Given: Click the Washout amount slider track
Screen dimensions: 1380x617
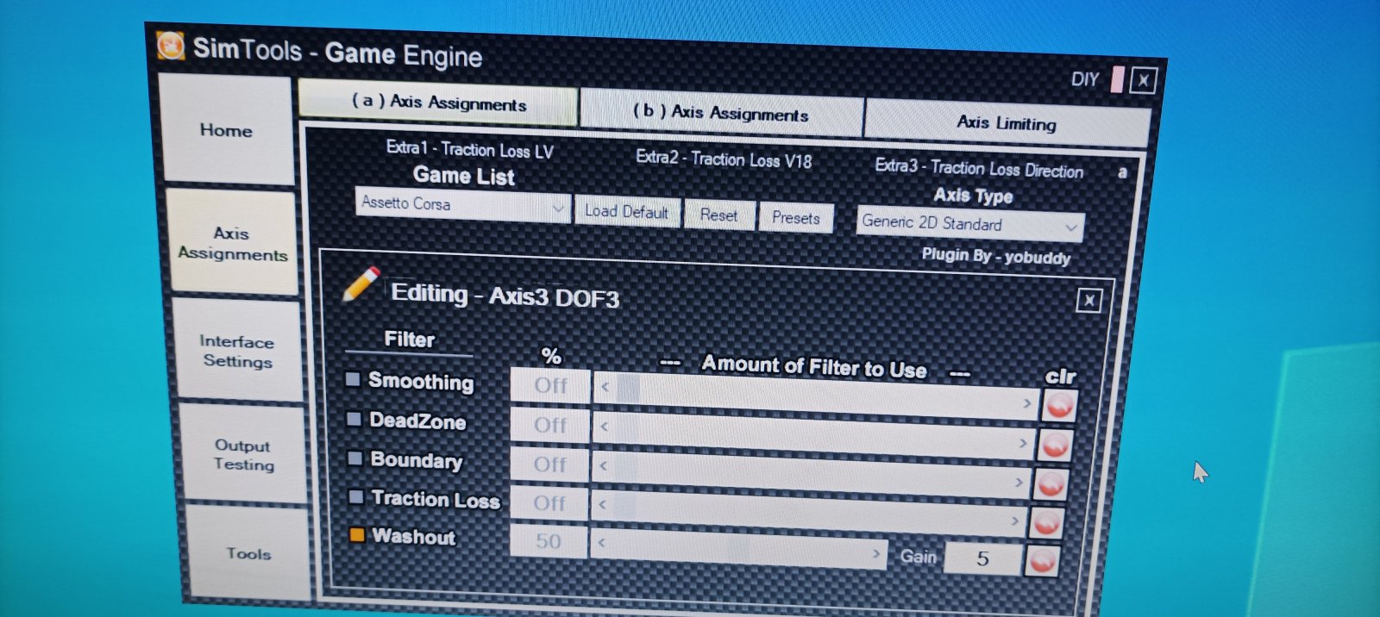Looking at the screenshot, I should click(738, 548).
